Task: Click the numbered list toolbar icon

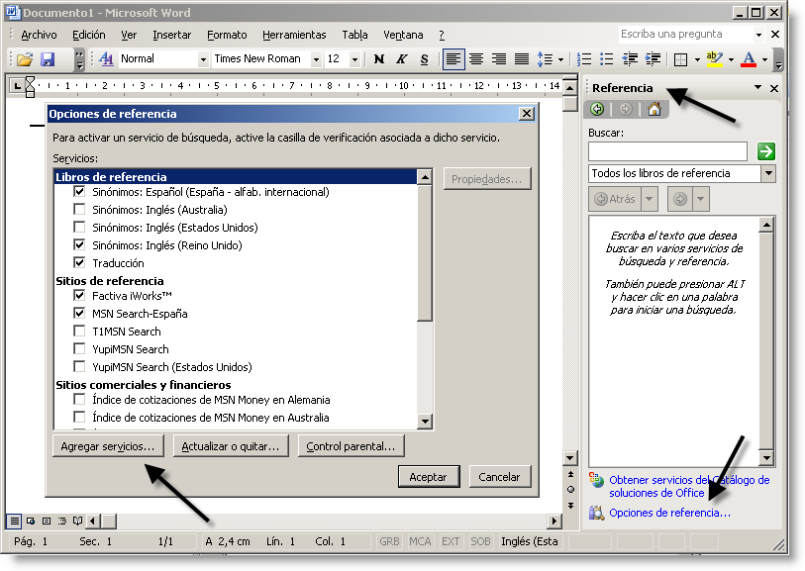Action: click(584, 59)
